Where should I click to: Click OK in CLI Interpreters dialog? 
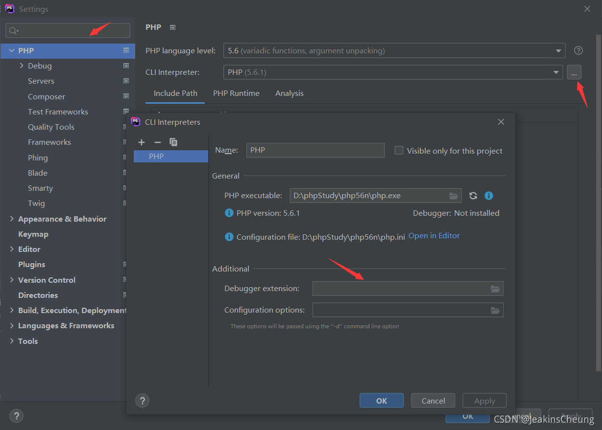[382, 401]
